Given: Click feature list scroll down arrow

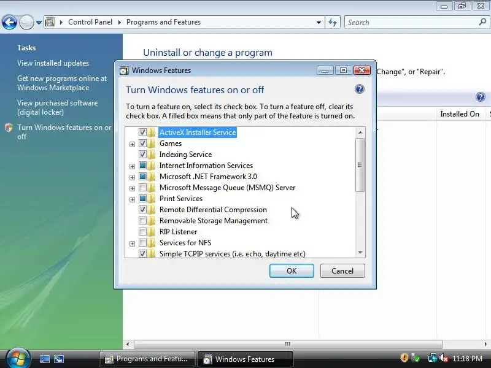Looking at the screenshot, I should pos(360,253).
